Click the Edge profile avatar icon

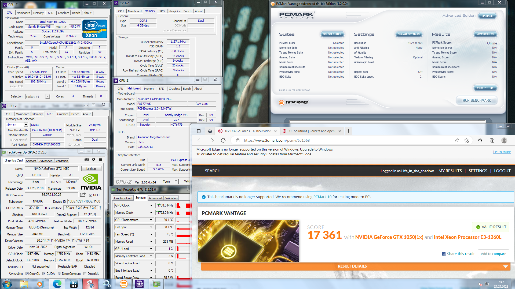[x=504, y=140]
